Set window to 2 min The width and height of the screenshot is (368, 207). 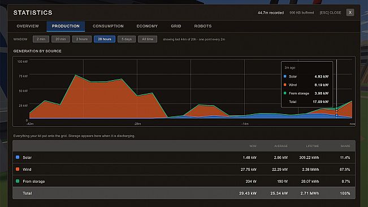tap(41, 39)
